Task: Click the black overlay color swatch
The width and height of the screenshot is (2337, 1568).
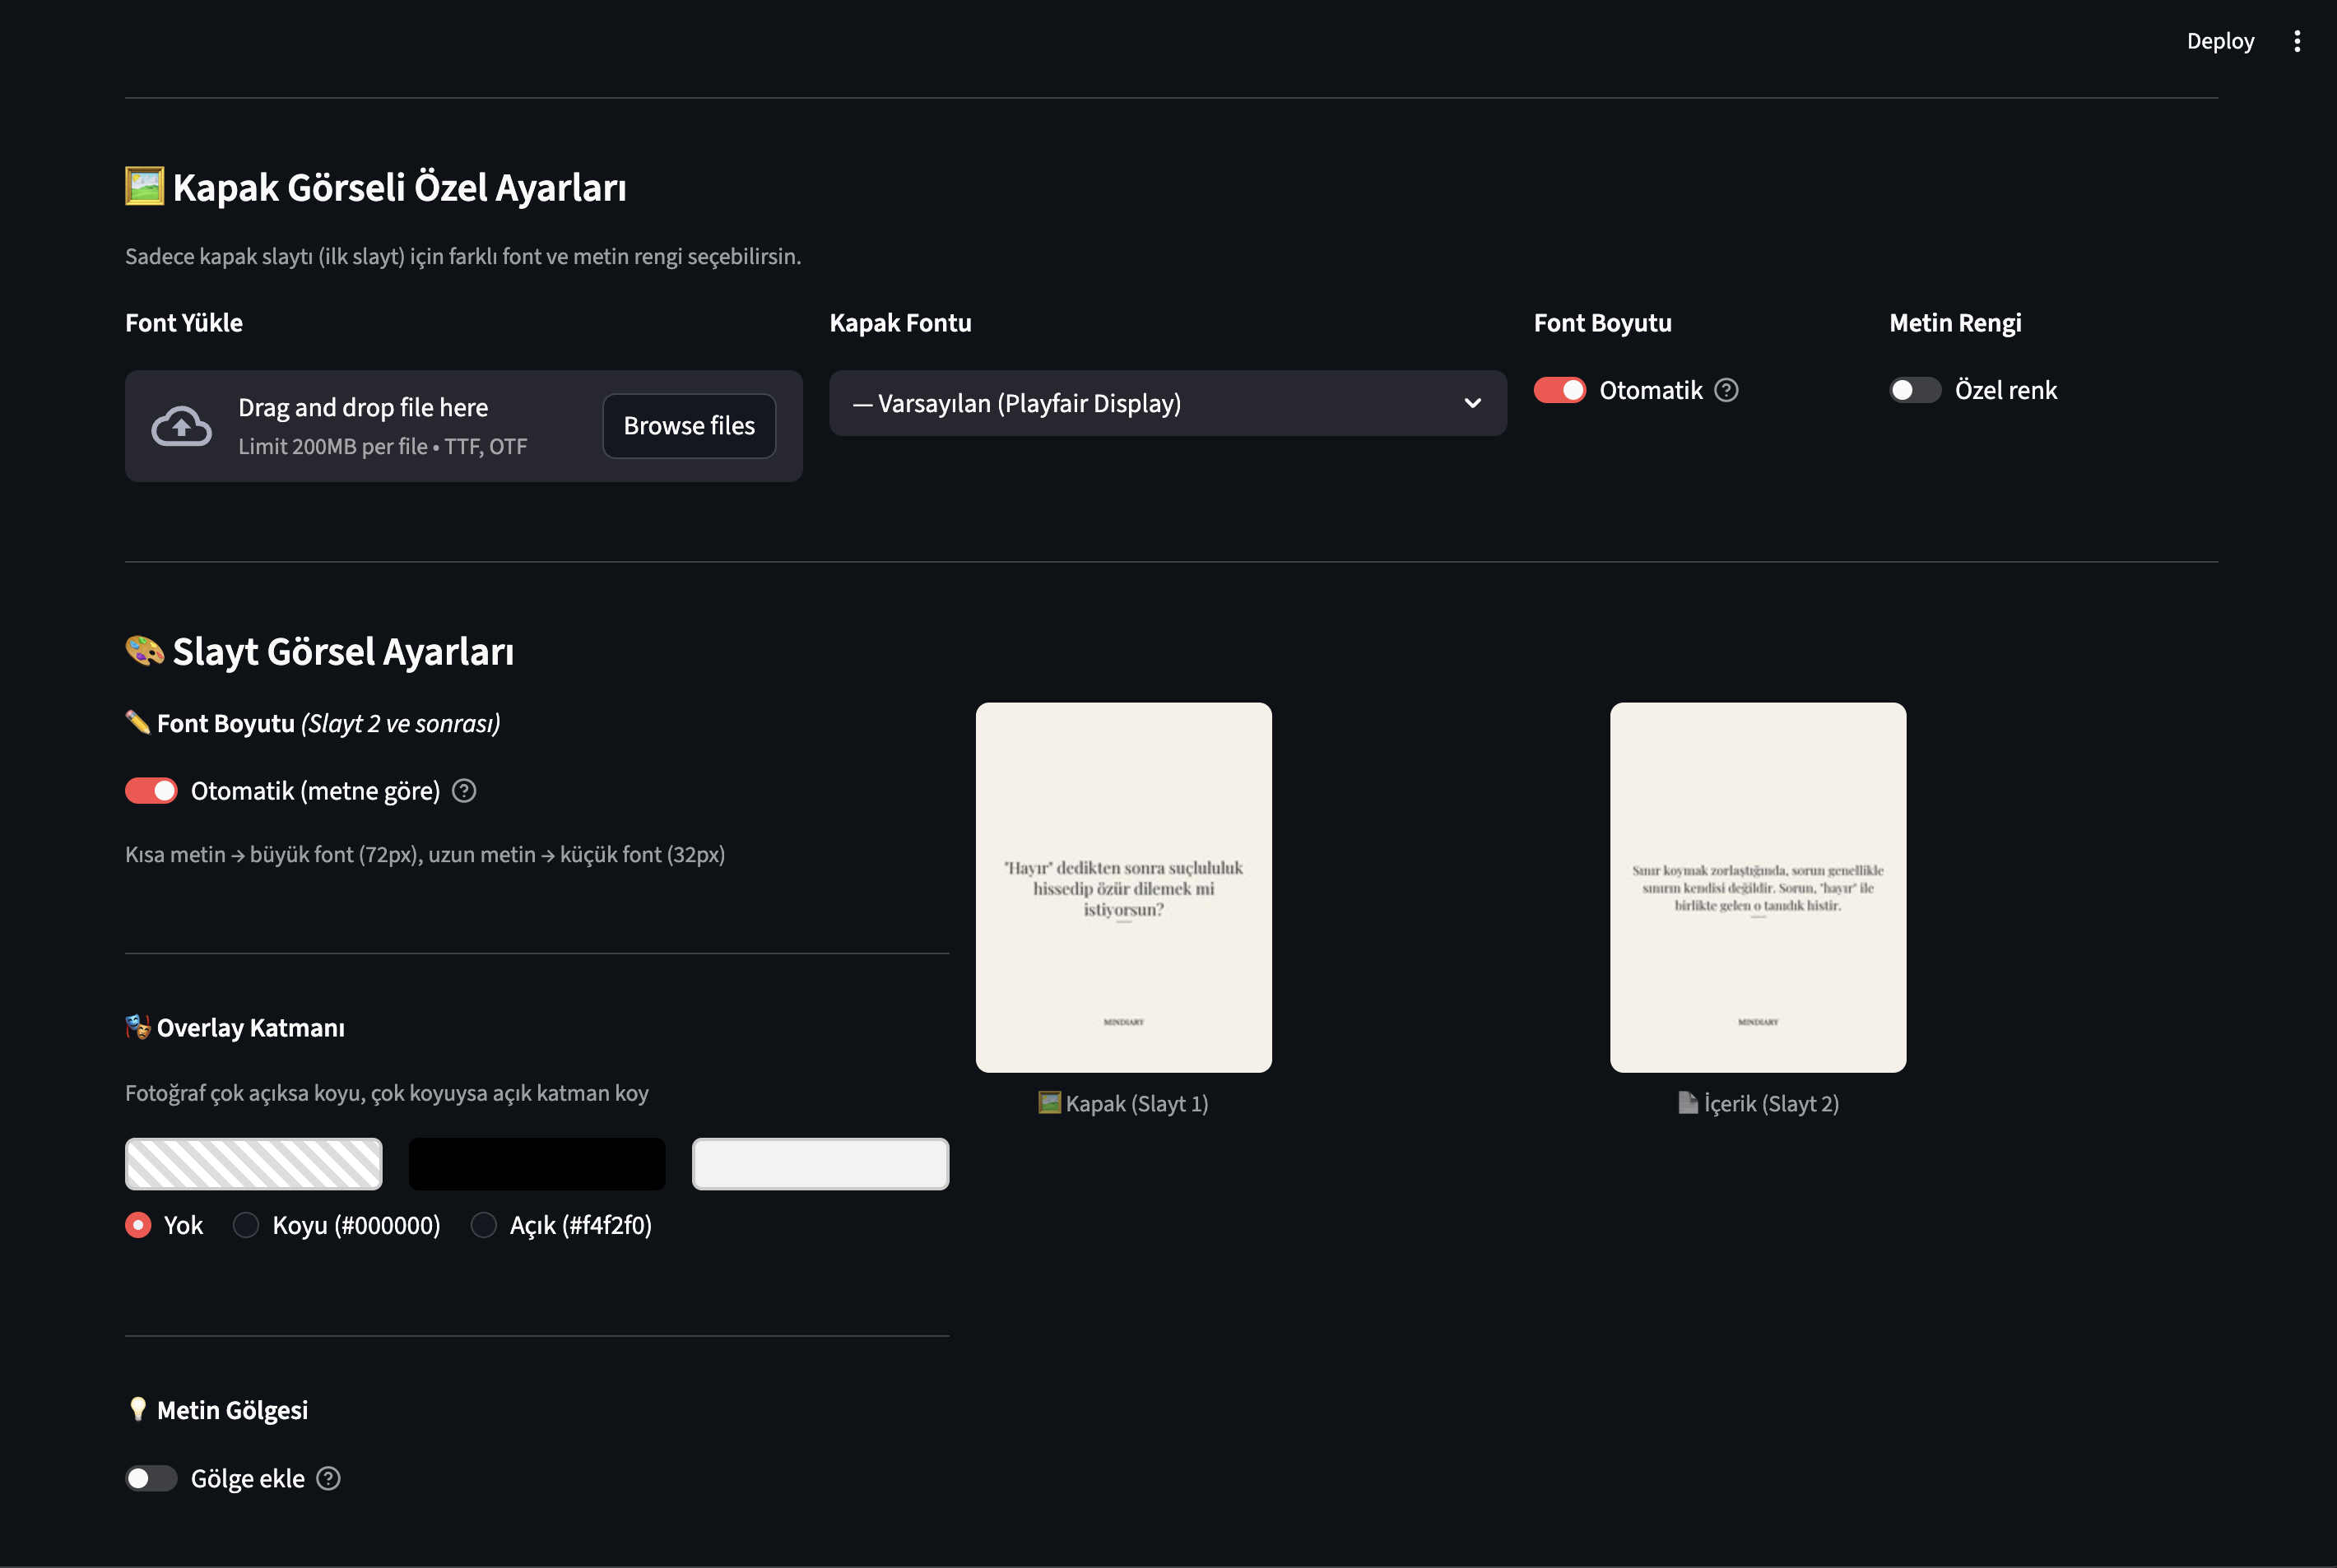Action: [x=536, y=1163]
